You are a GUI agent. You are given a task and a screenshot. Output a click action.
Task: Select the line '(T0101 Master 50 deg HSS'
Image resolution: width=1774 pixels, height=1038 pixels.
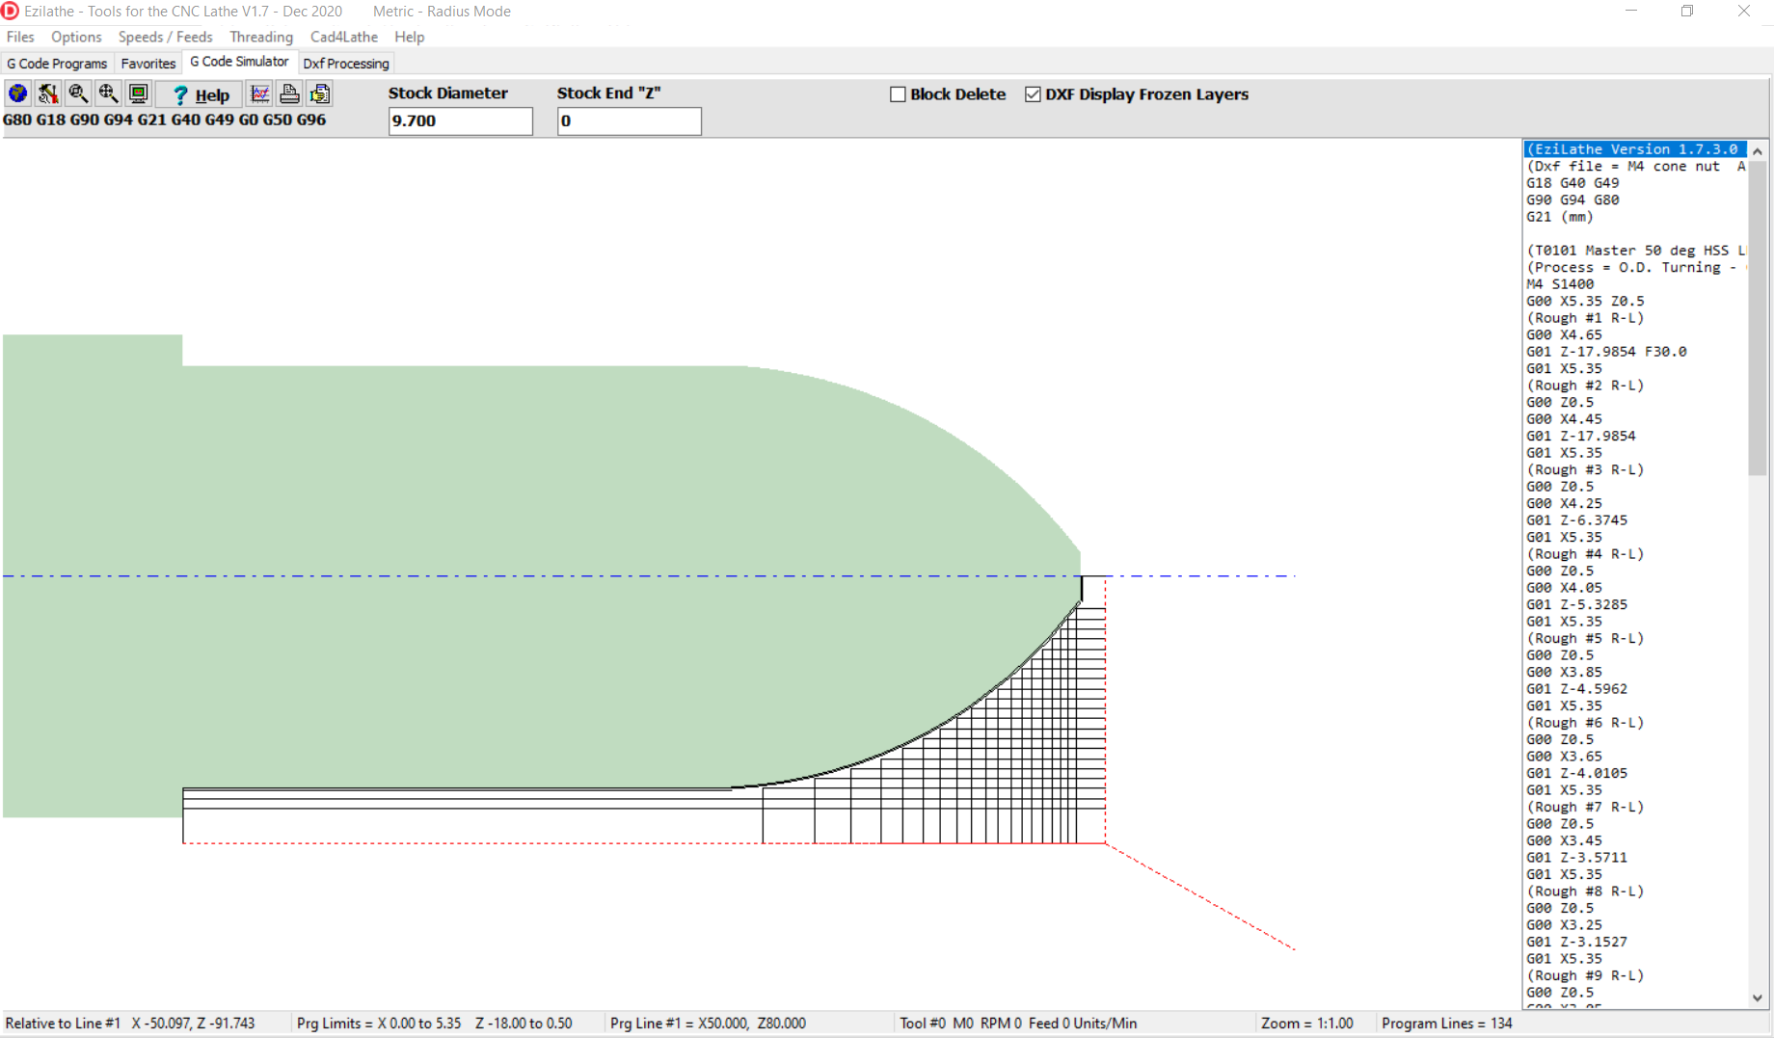[1635, 251]
